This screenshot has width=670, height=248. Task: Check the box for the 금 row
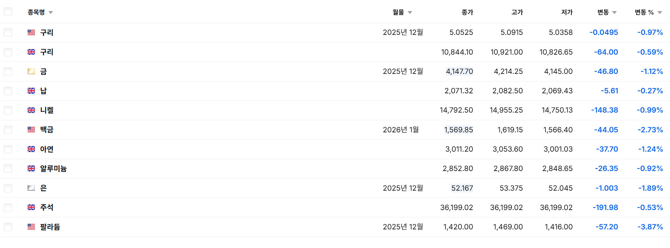tap(8, 71)
